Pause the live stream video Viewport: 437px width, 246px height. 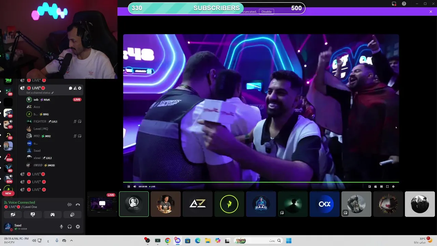pos(129,187)
